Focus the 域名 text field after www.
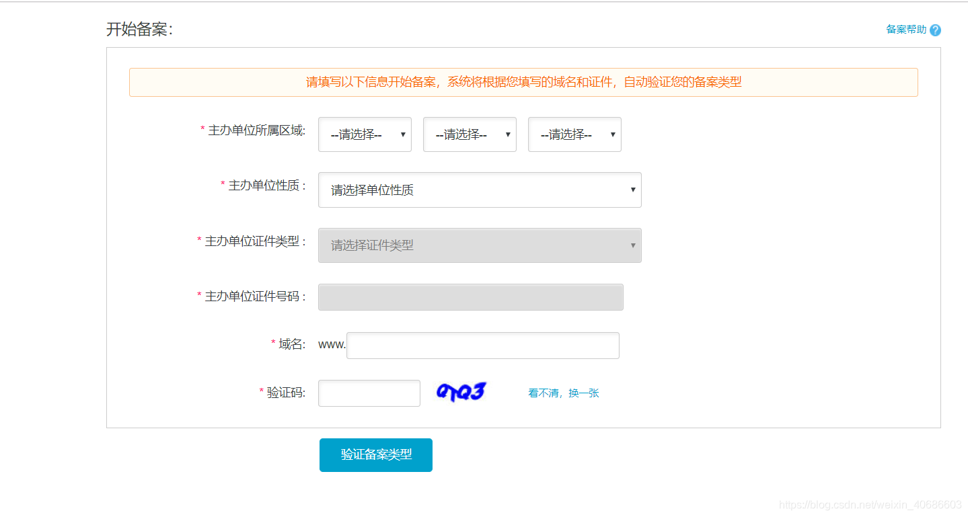This screenshot has height=517, width=968. (x=483, y=346)
